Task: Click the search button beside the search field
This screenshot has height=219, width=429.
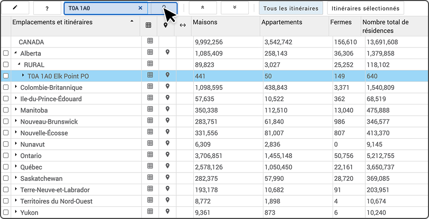Action: pos(164,8)
